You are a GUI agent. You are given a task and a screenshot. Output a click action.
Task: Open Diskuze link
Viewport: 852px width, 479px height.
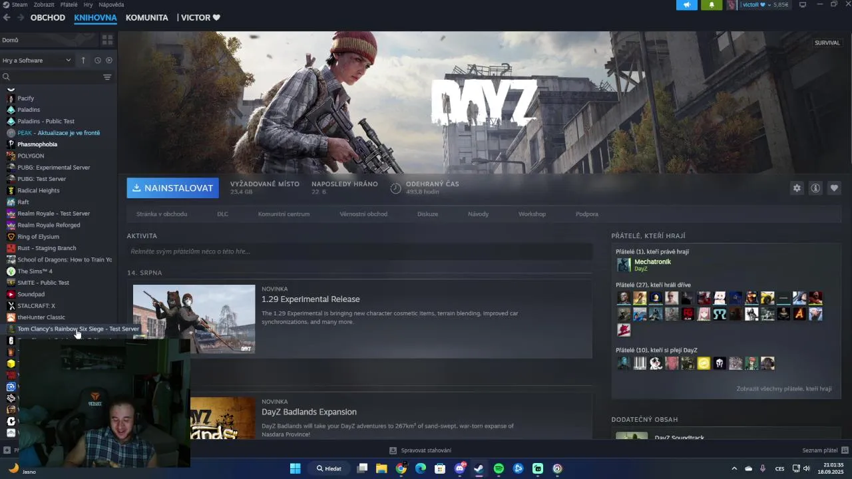(427, 214)
